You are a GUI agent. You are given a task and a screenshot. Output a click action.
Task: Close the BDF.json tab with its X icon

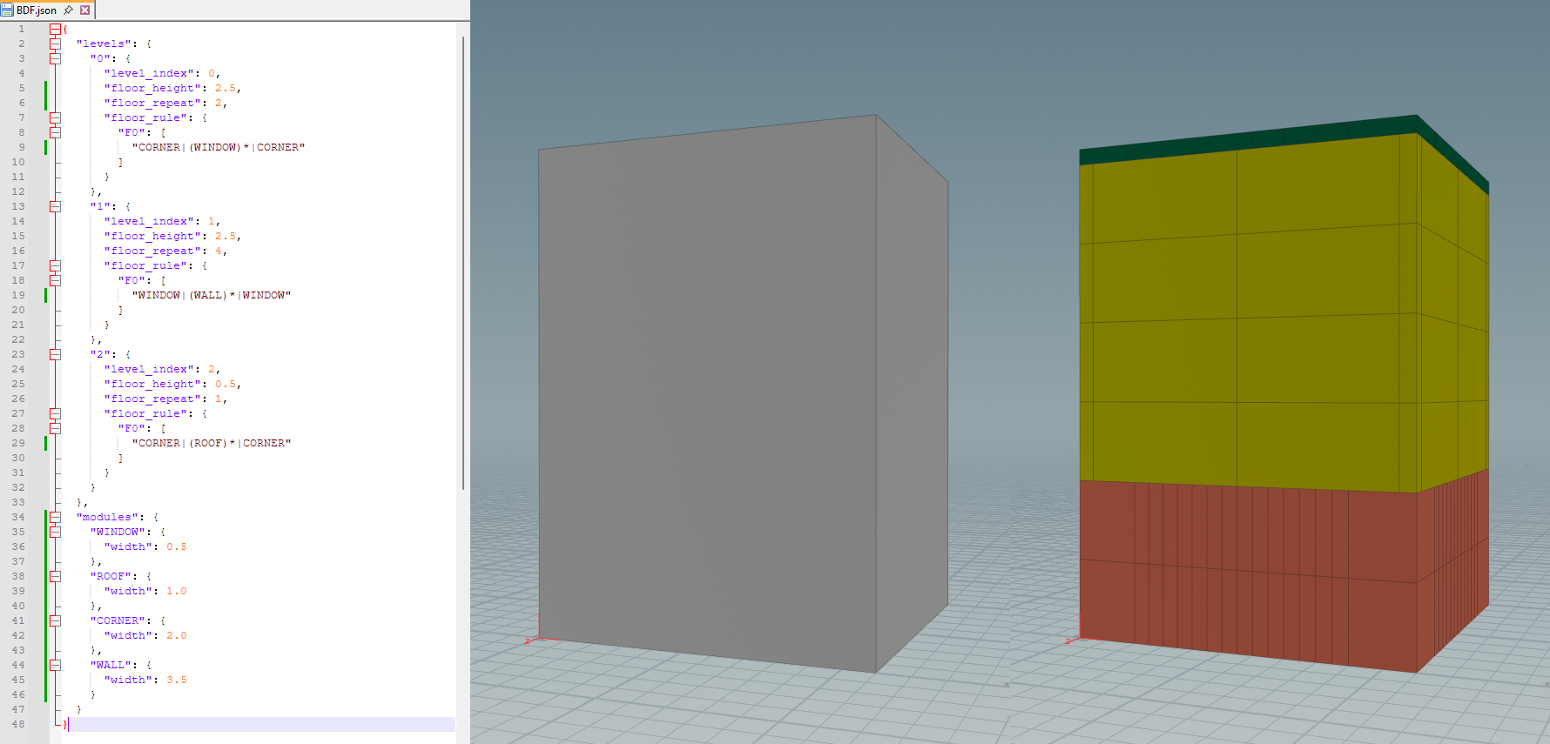pos(84,10)
